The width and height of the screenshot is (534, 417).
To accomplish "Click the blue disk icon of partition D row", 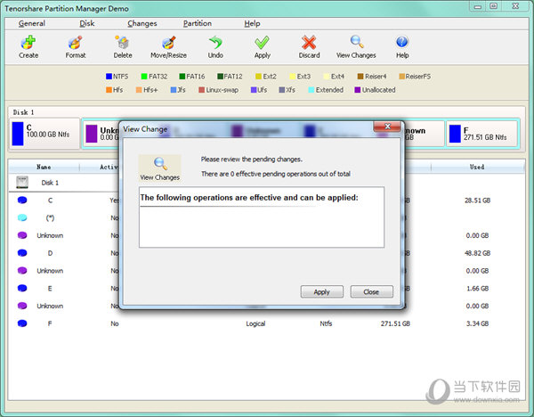I will 22,253.
